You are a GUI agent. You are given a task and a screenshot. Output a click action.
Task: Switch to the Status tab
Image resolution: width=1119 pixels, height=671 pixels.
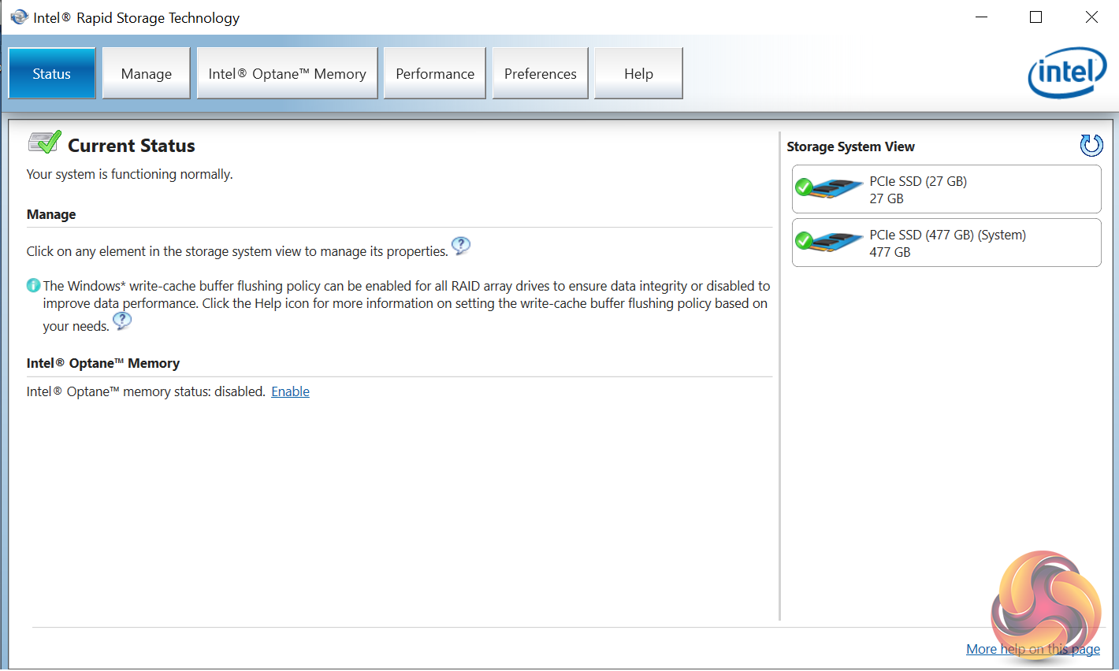tap(52, 73)
